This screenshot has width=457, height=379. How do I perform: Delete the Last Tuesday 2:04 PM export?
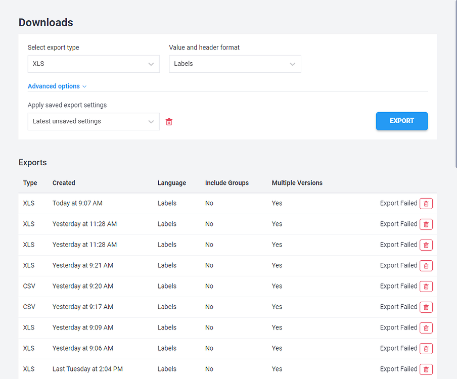(x=426, y=369)
